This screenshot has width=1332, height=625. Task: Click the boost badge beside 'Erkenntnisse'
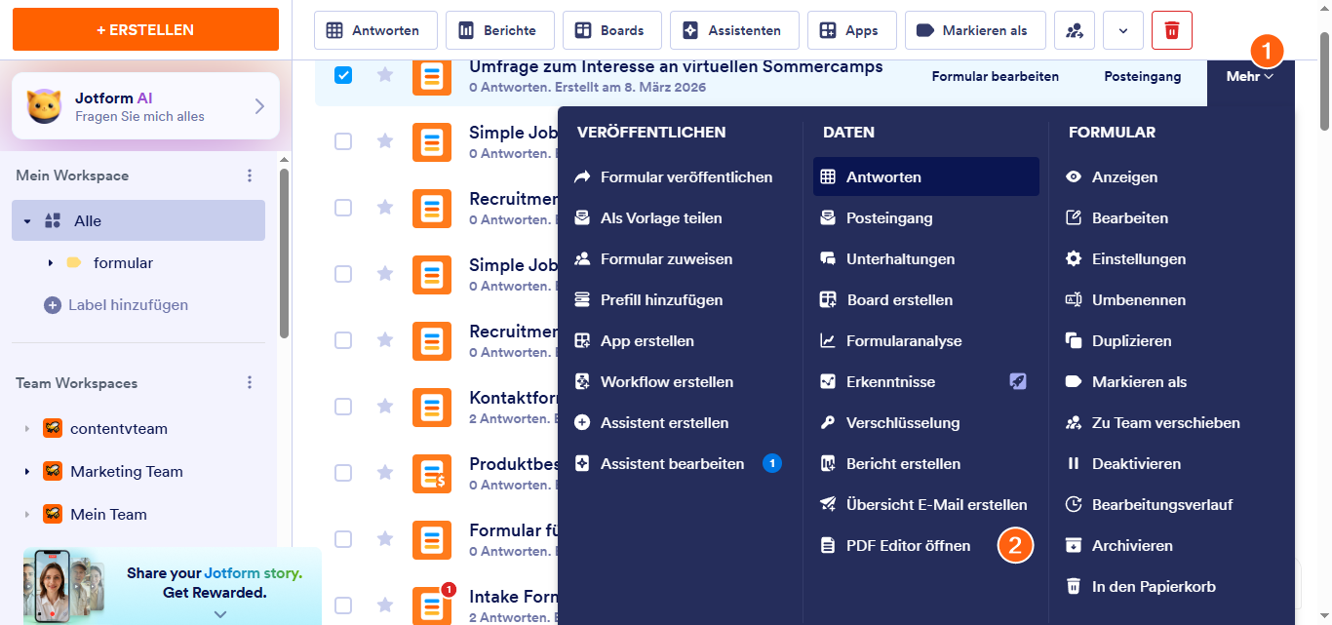point(1018,381)
